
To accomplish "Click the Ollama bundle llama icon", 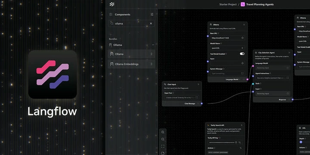I will [111, 45].
